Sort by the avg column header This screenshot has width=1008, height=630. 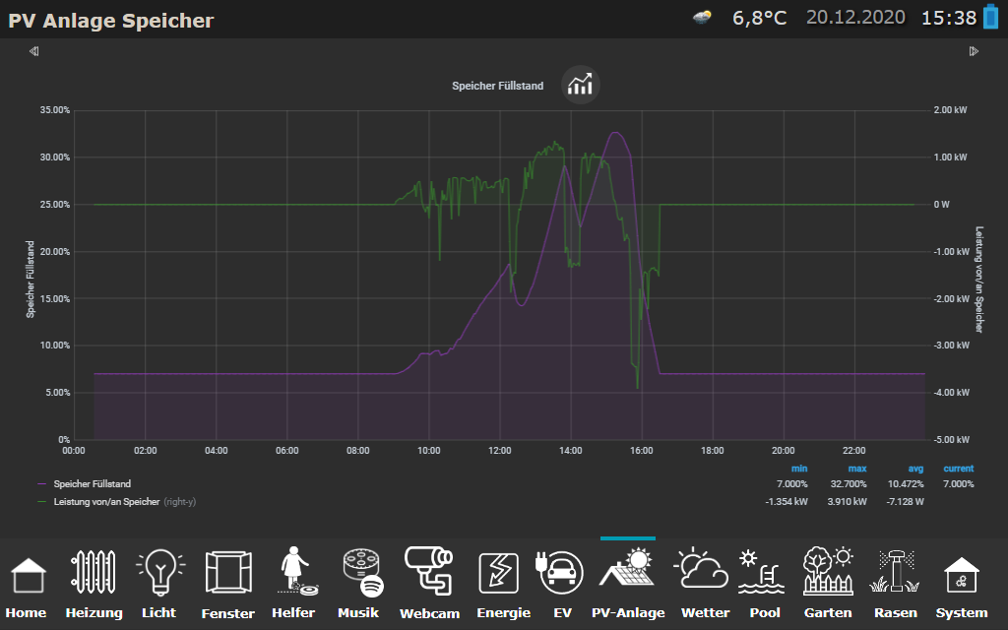(915, 469)
